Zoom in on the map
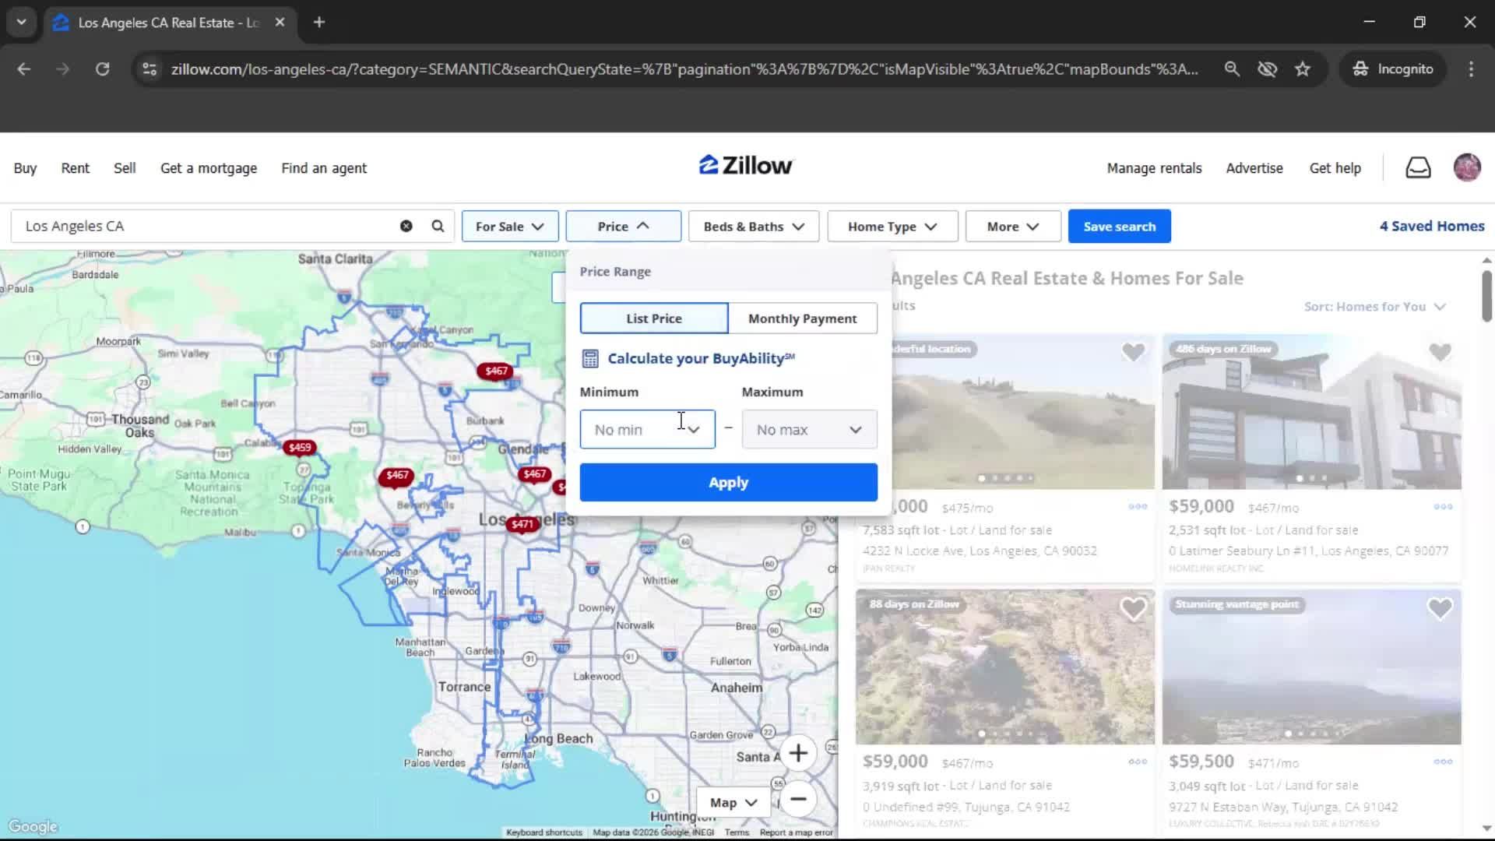 798,752
